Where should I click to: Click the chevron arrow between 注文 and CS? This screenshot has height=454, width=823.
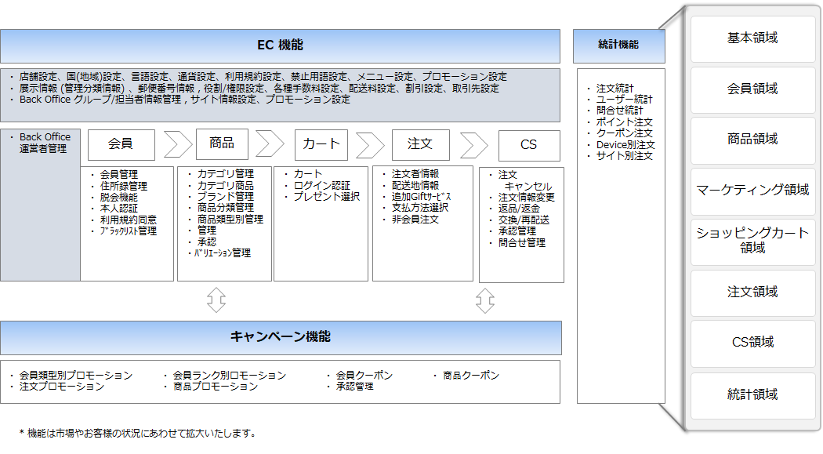click(x=473, y=144)
